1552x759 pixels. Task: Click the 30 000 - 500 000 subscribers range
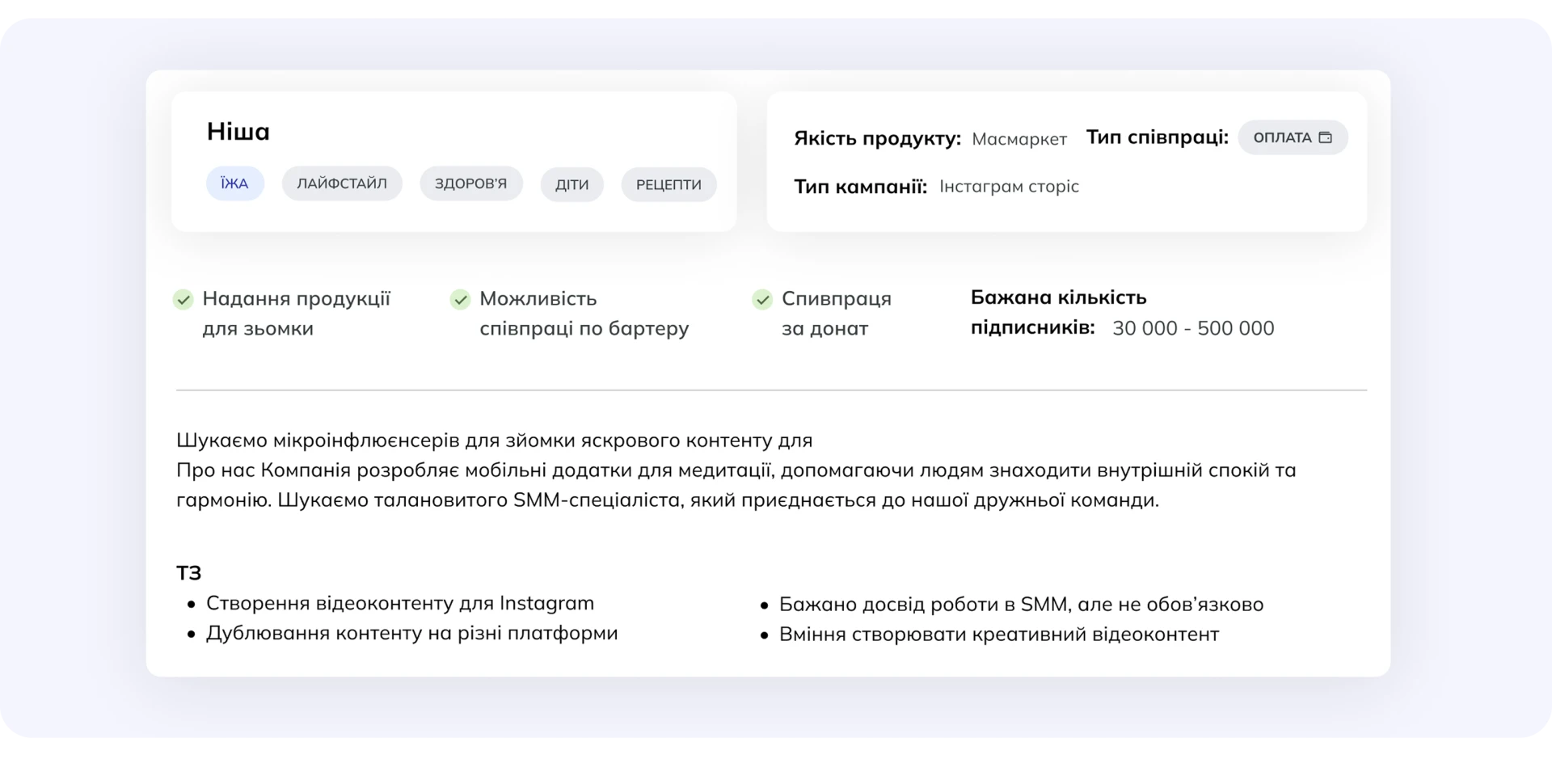pos(1193,328)
